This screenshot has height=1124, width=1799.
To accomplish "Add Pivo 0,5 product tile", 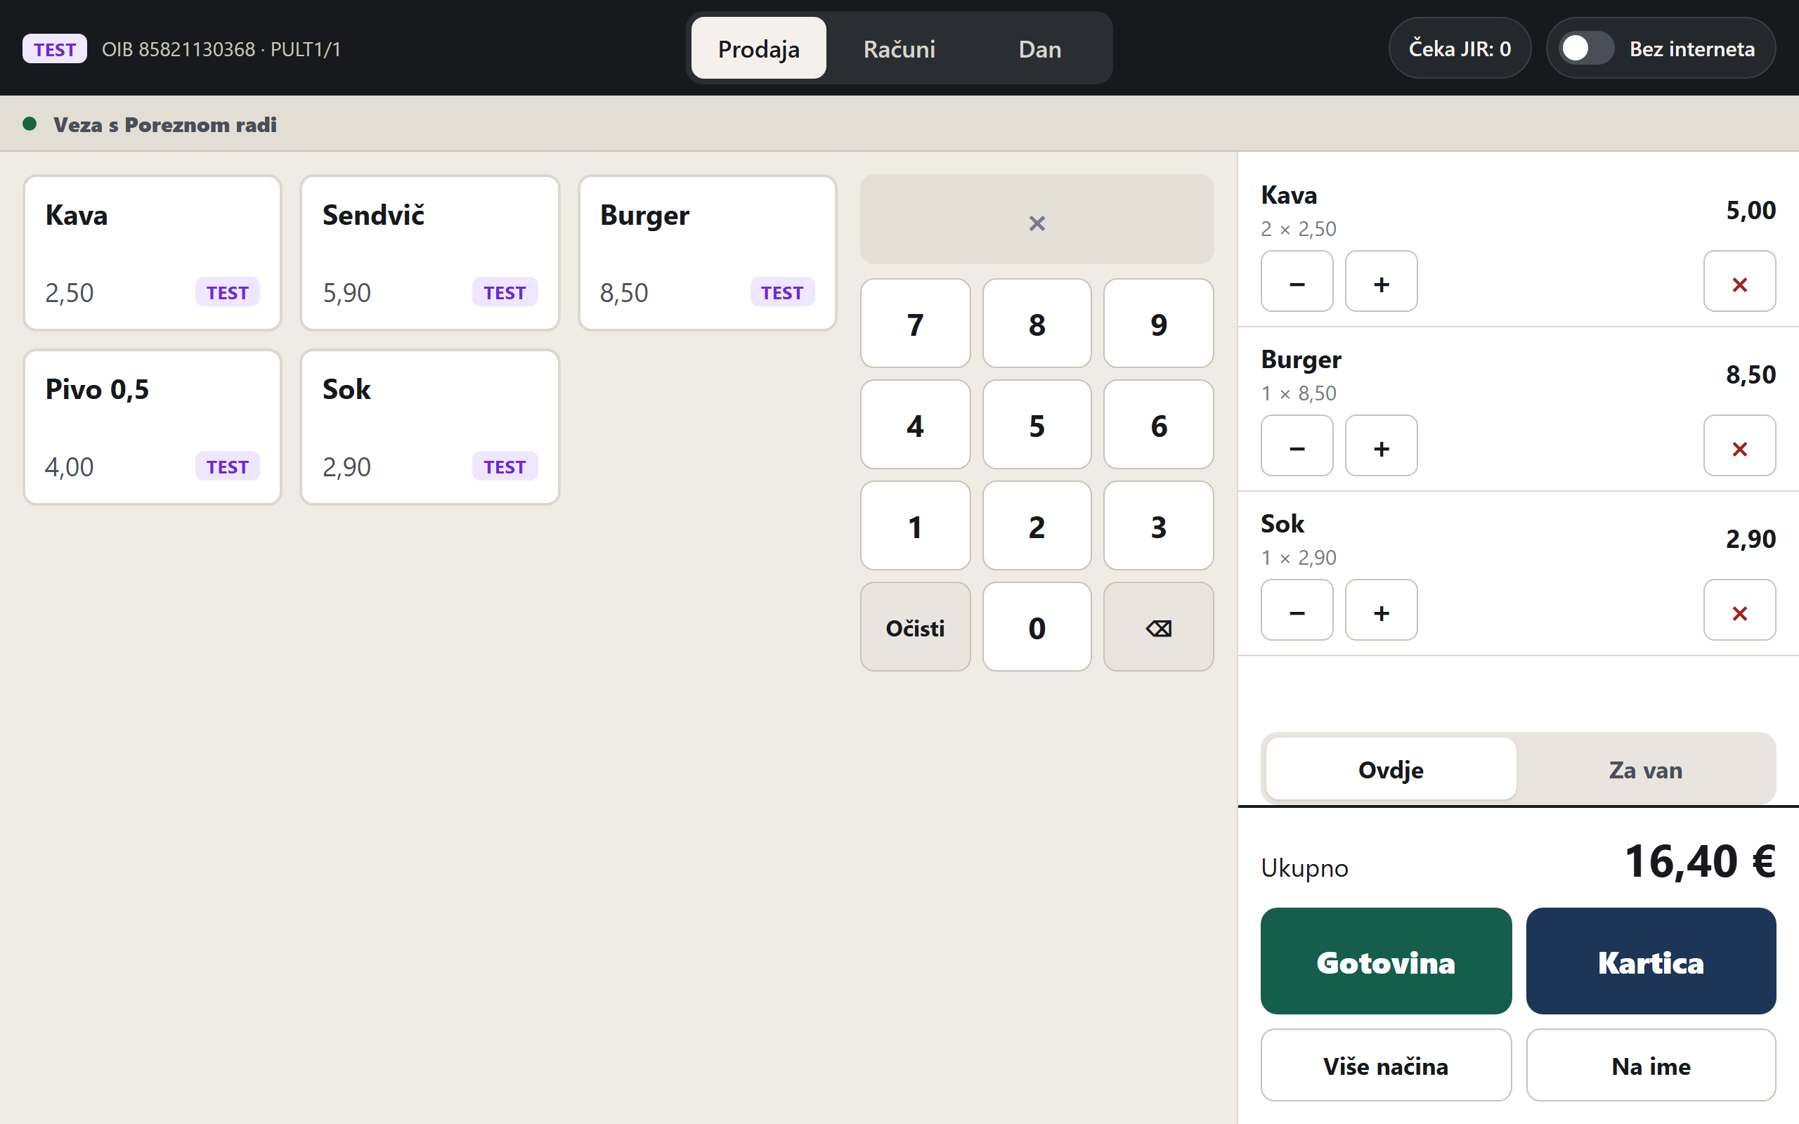I will [152, 426].
